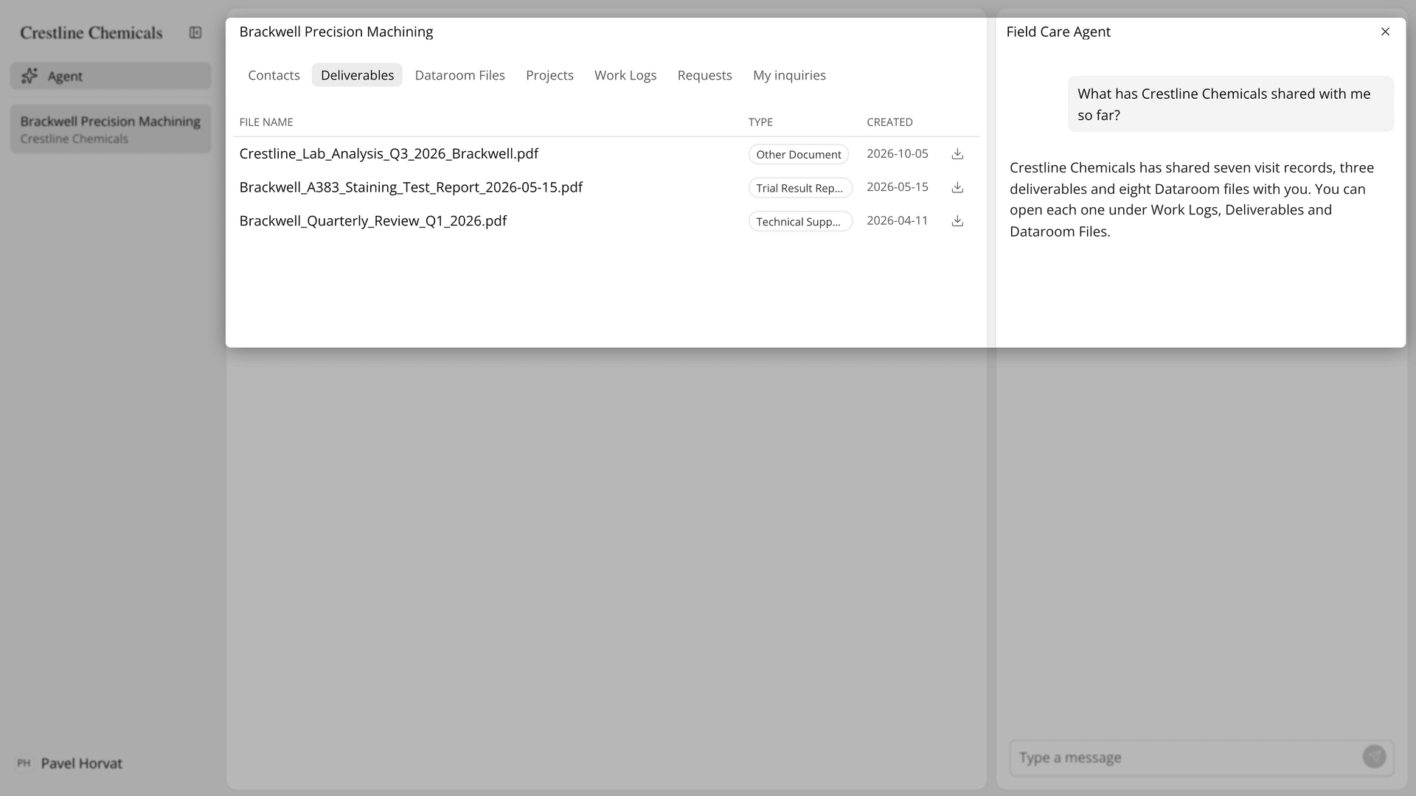Click the CREATED column header

[889, 122]
